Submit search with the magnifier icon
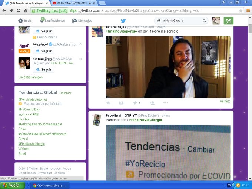Screen dimensions: 252x189 tap(204, 21)
